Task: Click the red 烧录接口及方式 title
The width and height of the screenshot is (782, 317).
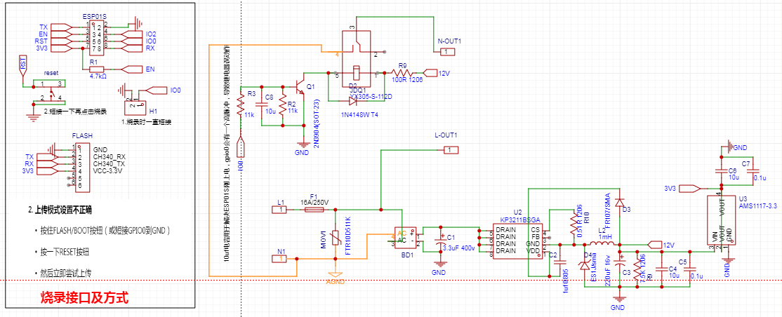Action: tap(85, 299)
